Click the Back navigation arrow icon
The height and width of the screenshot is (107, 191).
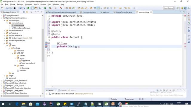129,8
